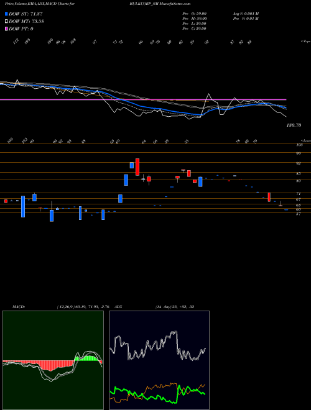Click the 57 price axis label
Screen dimensions: 311x410
tap(298, 214)
